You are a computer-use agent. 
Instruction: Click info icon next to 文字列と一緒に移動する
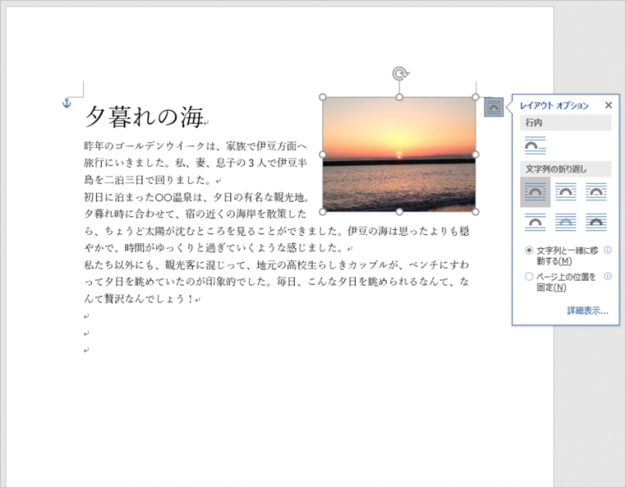(x=607, y=250)
